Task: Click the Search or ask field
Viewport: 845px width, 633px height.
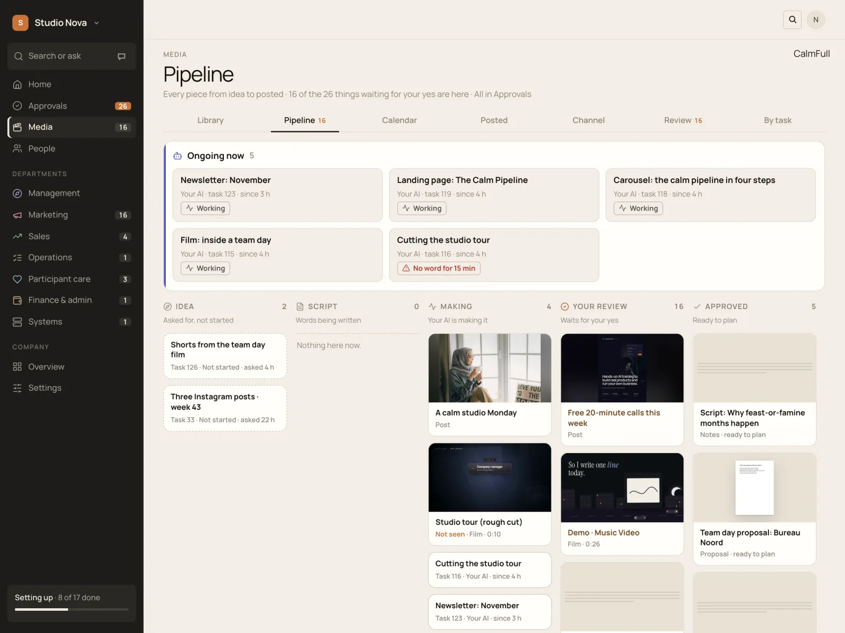Action: click(71, 56)
